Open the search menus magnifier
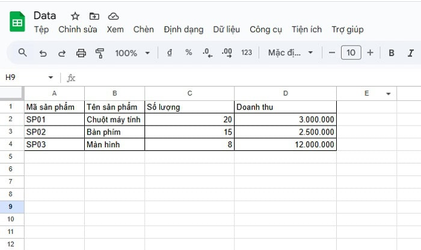The image size is (421, 250). pos(23,53)
